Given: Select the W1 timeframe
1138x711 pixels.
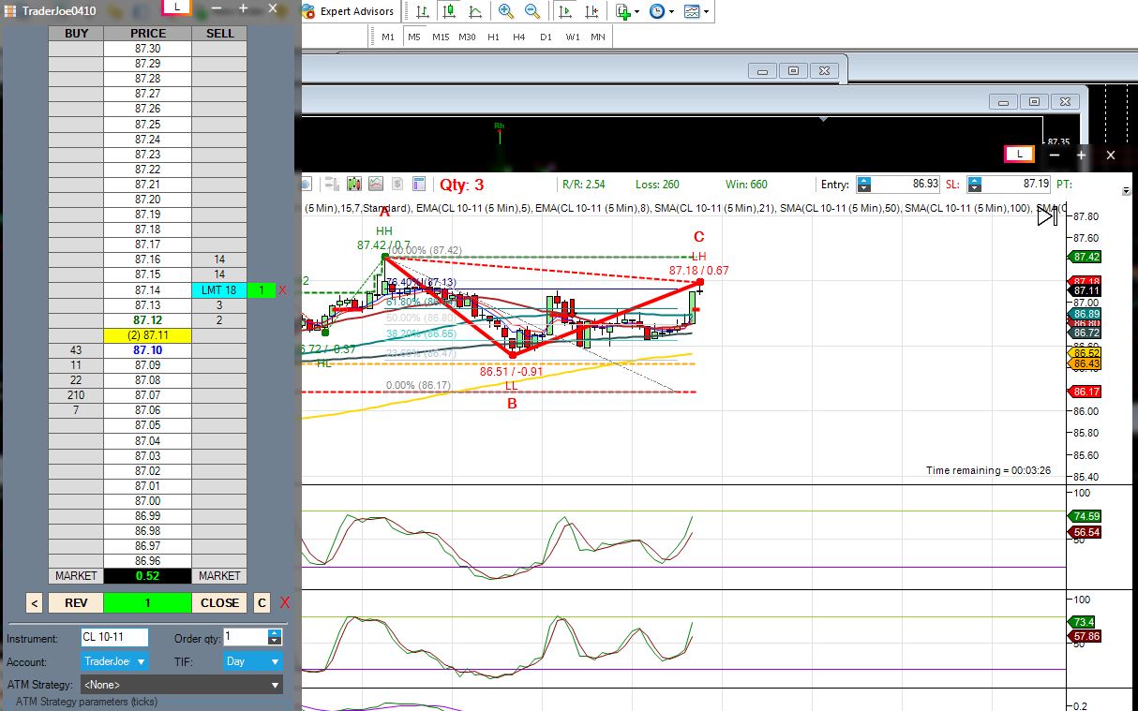Looking at the screenshot, I should [572, 37].
